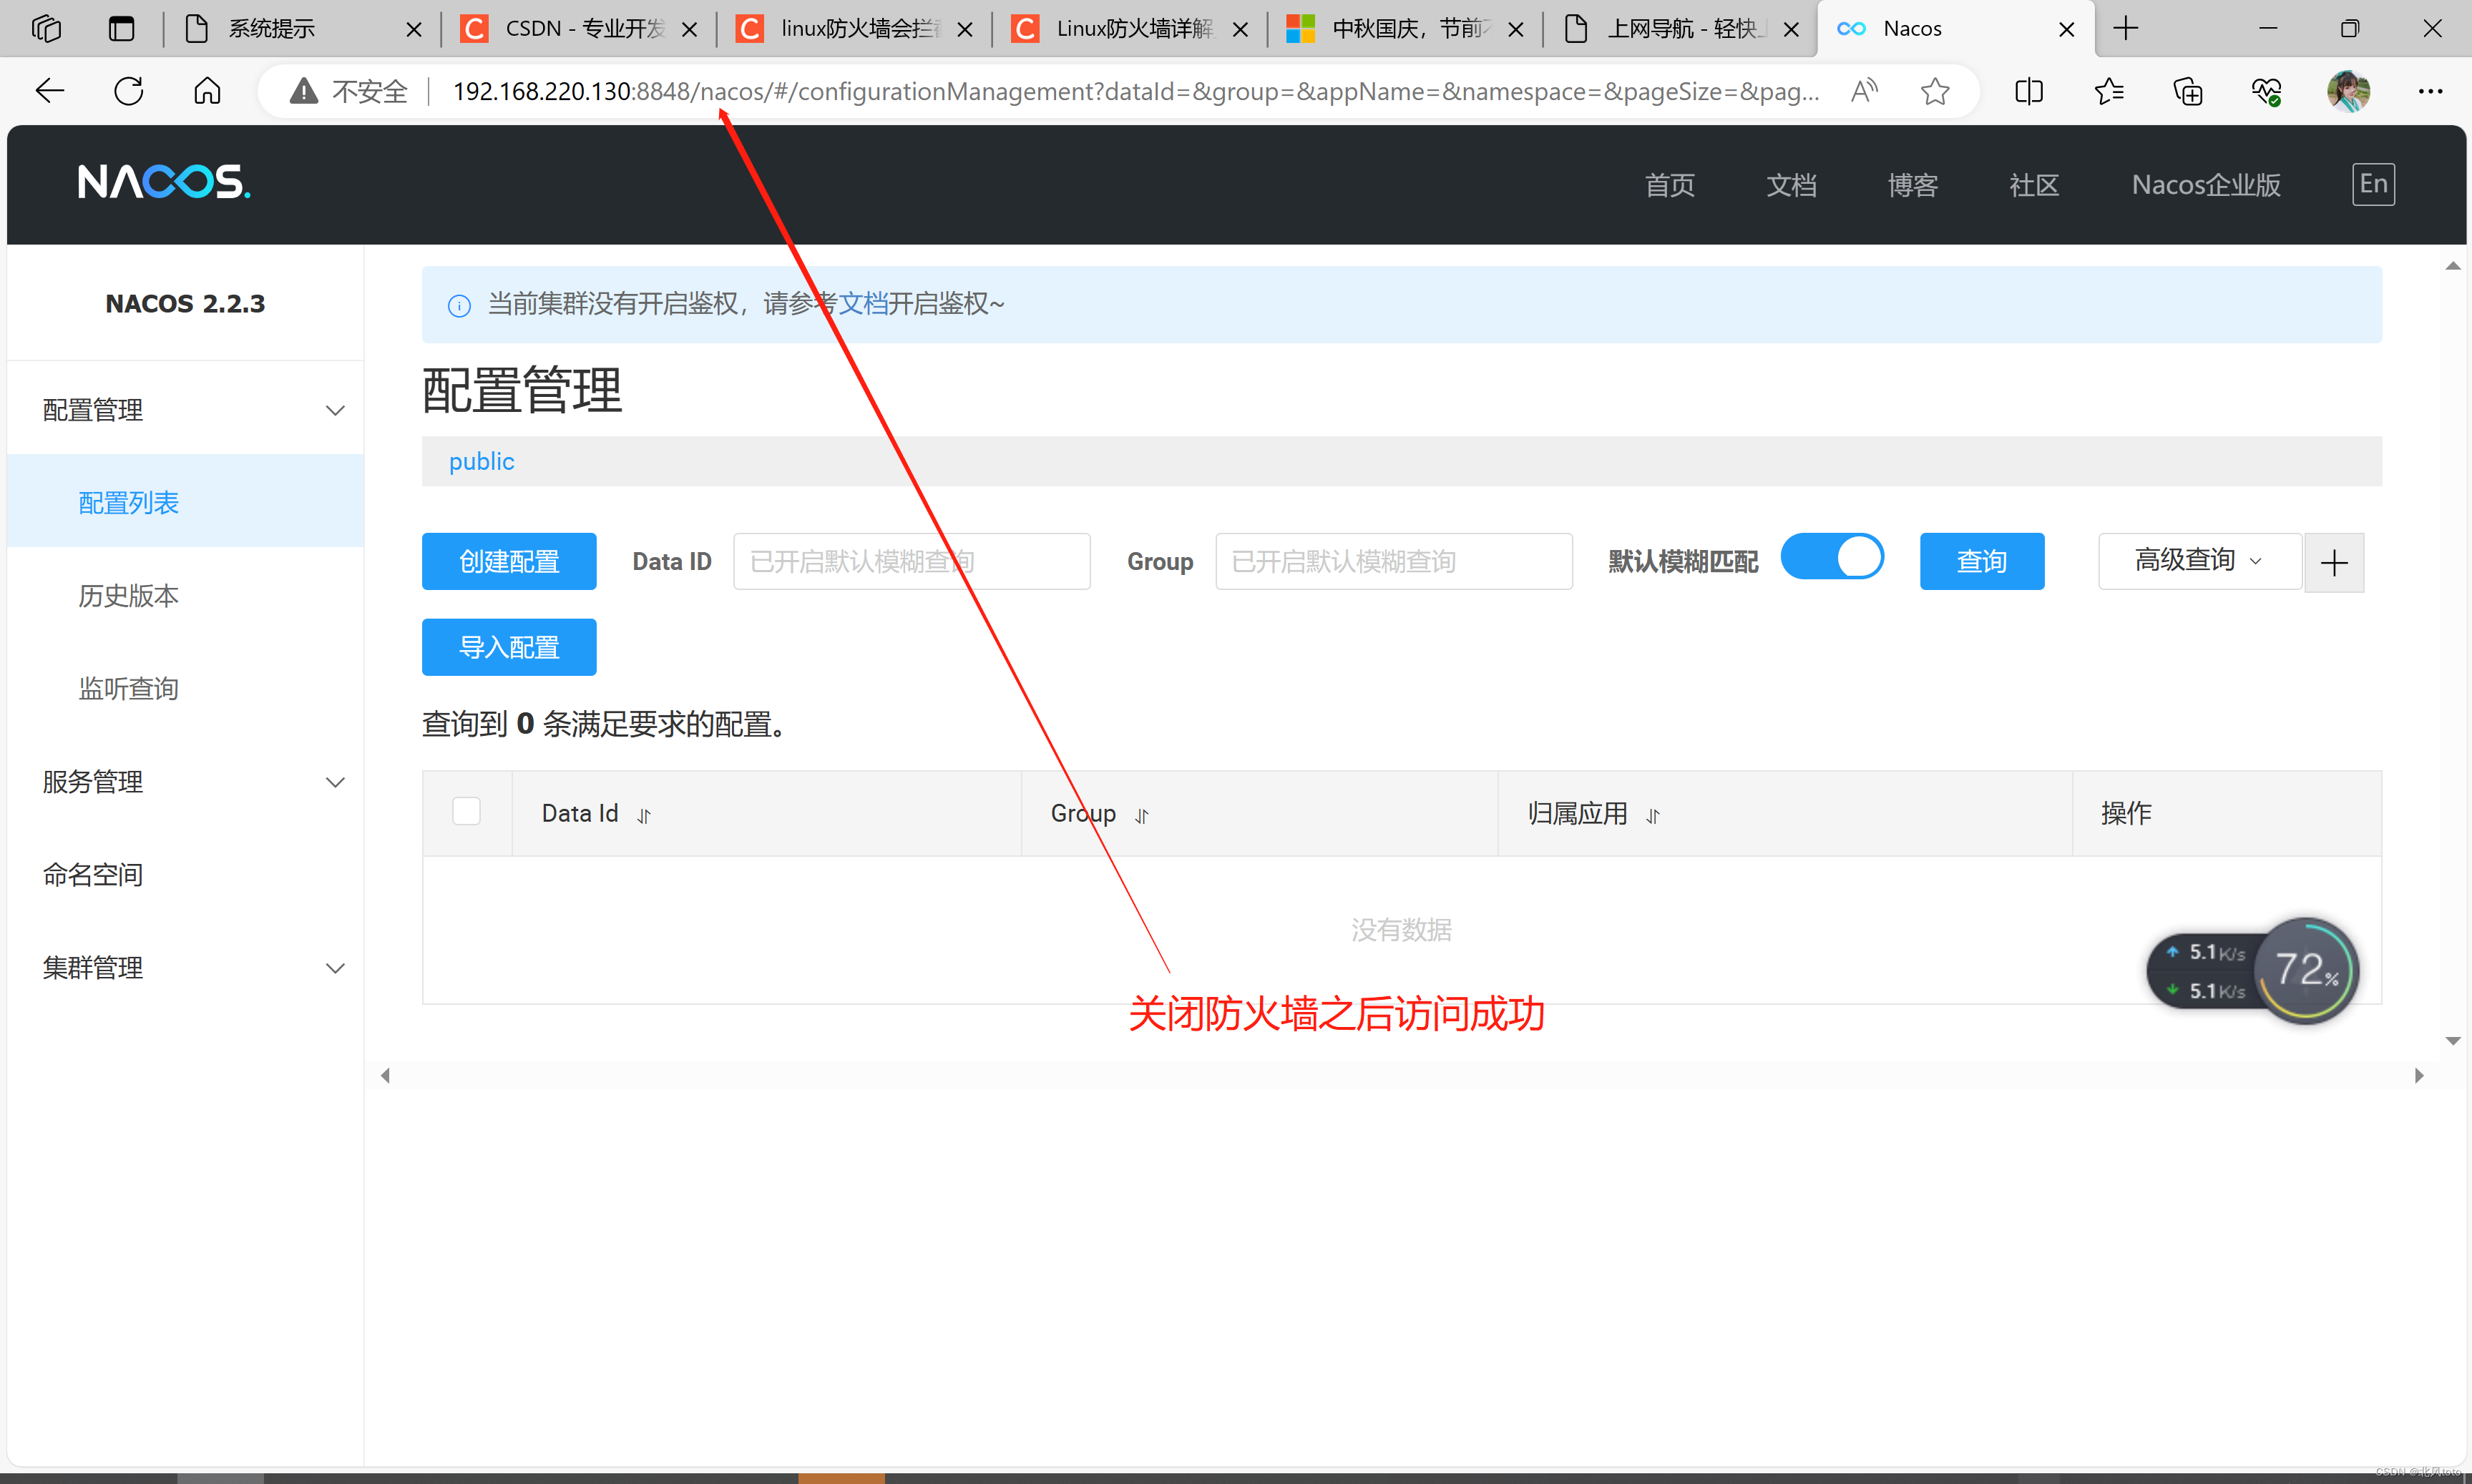
Task: Select 配置列表 in the sidebar
Action: coord(185,502)
